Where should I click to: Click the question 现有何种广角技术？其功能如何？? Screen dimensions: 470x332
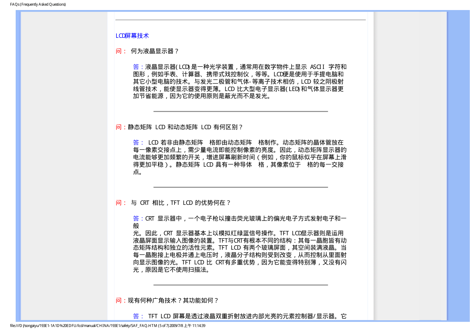pyautogui.click(x=173, y=301)
